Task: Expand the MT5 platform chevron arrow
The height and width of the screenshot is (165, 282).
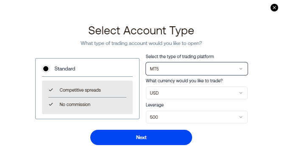Action: coord(240,69)
